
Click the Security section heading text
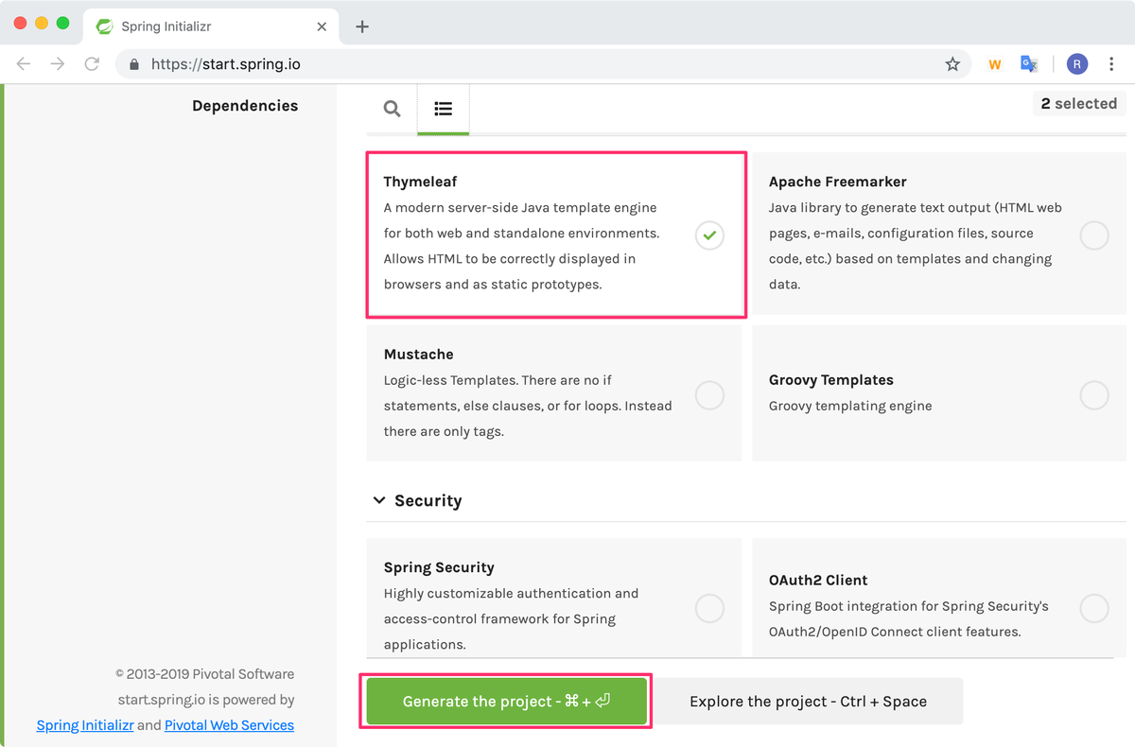pyautogui.click(x=428, y=501)
